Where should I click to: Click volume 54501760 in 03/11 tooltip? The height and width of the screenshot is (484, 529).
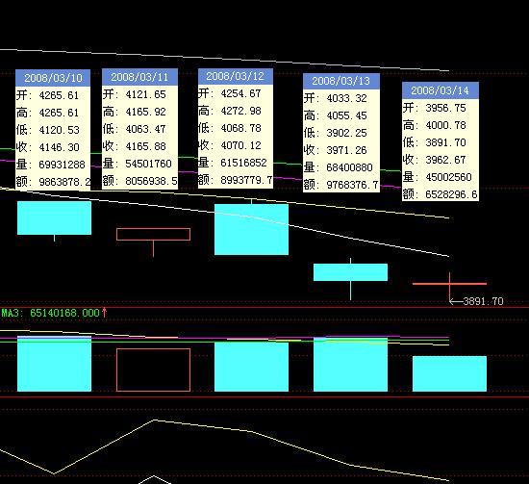[148, 164]
